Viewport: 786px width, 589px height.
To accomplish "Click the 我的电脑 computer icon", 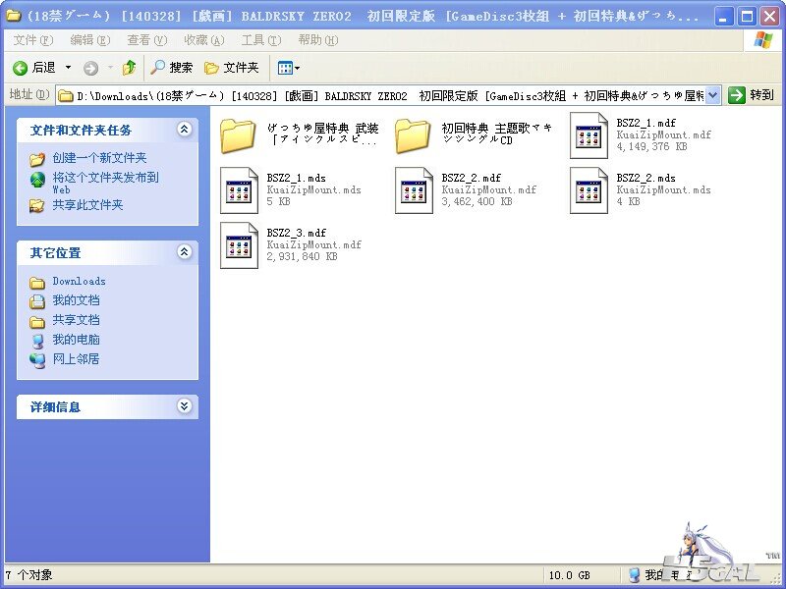I will point(37,341).
